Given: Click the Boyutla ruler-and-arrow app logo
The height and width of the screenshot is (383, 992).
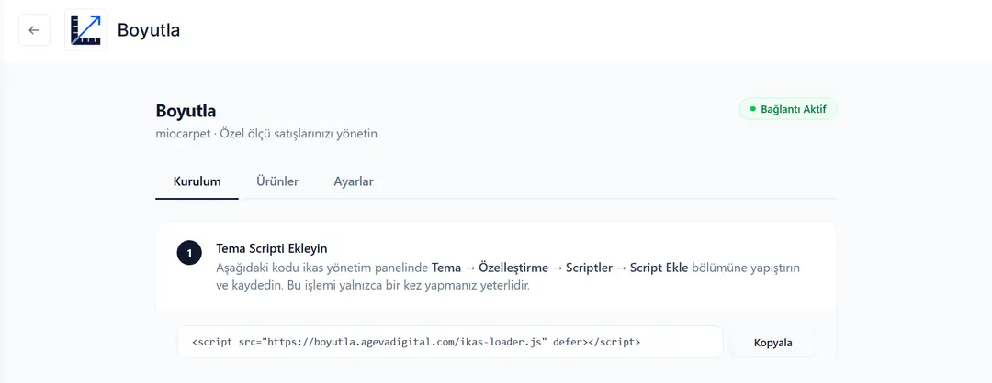Looking at the screenshot, I should pyautogui.click(x=86, y=30).
